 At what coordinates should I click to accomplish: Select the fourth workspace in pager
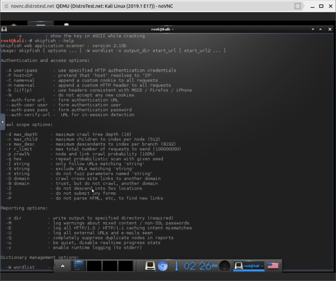125,266
